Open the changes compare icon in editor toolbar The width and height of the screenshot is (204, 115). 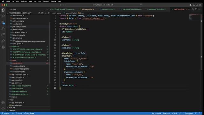193,9
